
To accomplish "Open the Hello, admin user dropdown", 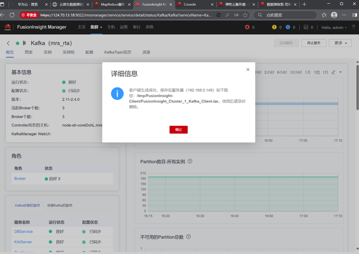I will (x=334, y=27).
